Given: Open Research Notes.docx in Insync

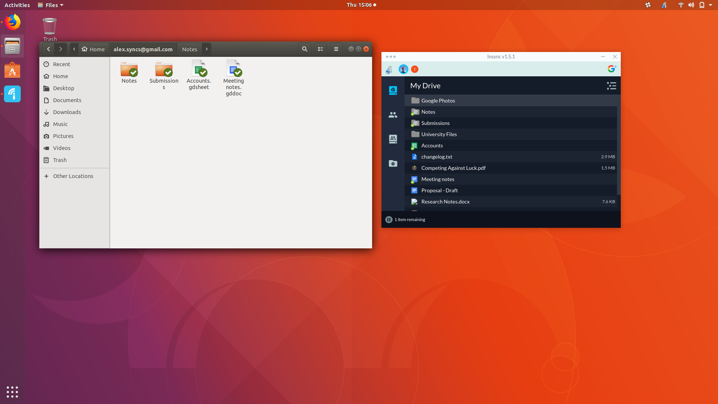Looking at the screenshot, I should 445,201.
